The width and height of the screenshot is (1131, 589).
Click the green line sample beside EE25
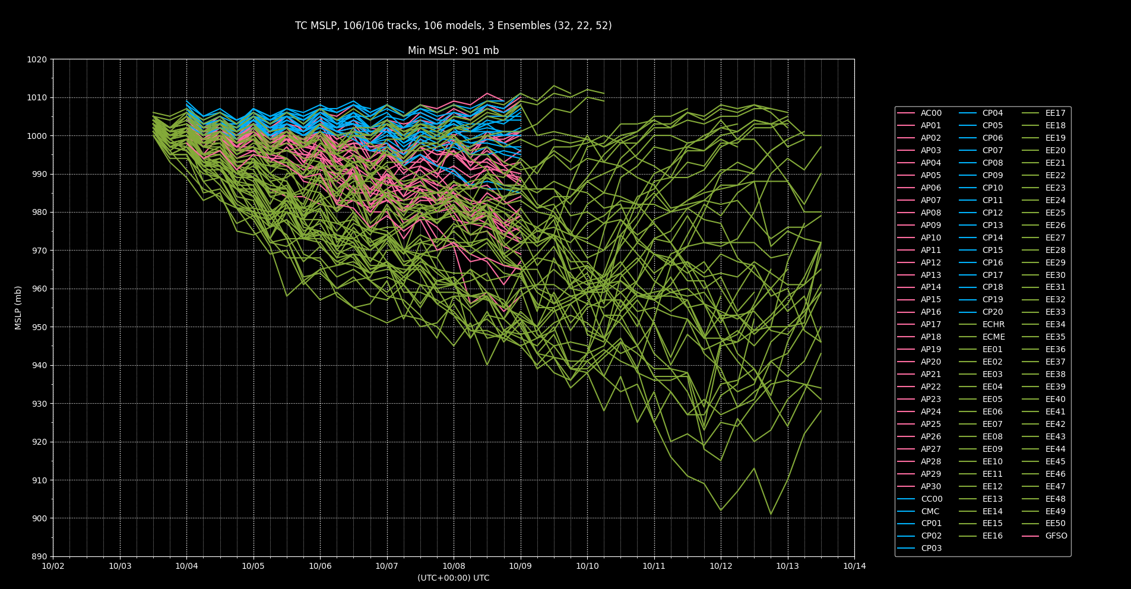click(x=1031, y=213)
